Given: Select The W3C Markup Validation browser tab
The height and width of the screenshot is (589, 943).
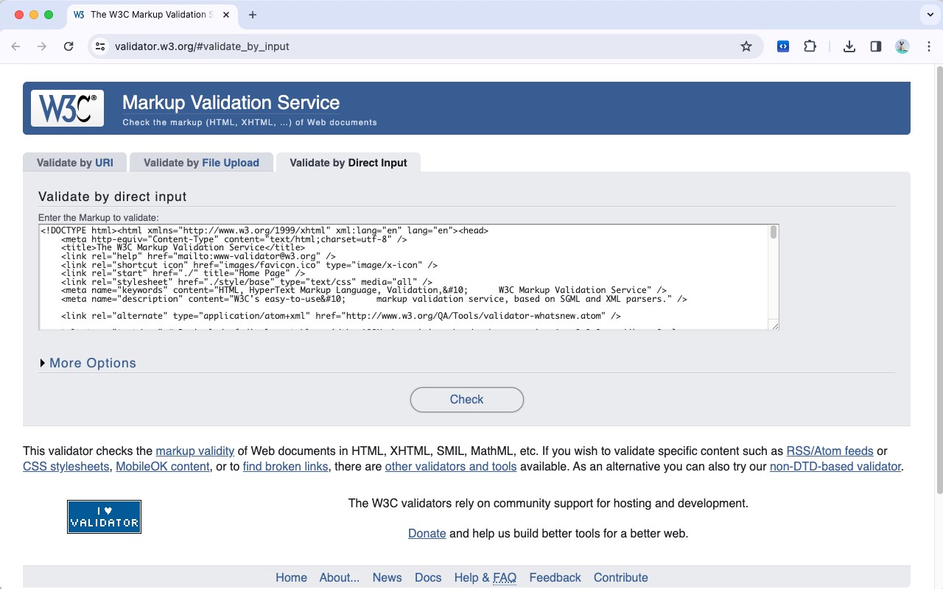Looking at the screenshot, I should coord(151,15).
